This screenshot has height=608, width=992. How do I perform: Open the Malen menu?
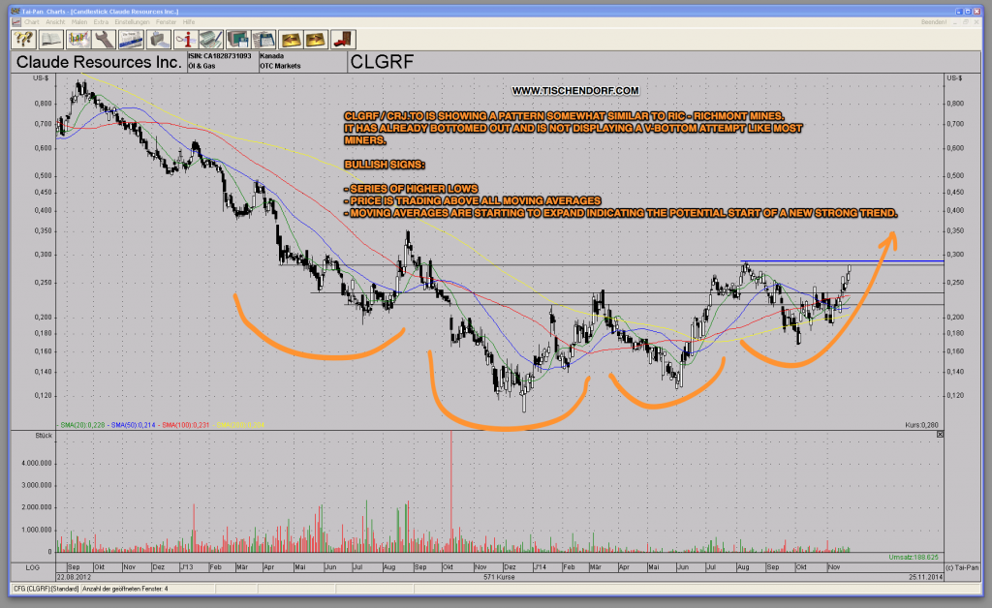click(x=79, y=21)
